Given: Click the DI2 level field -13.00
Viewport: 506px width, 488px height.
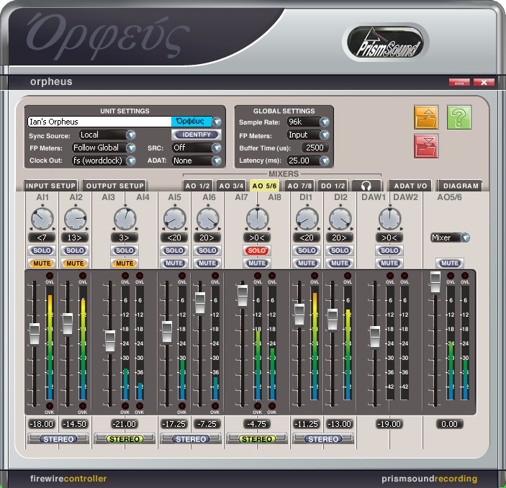Looking at the screenshot, I should [x=340, y=424].
